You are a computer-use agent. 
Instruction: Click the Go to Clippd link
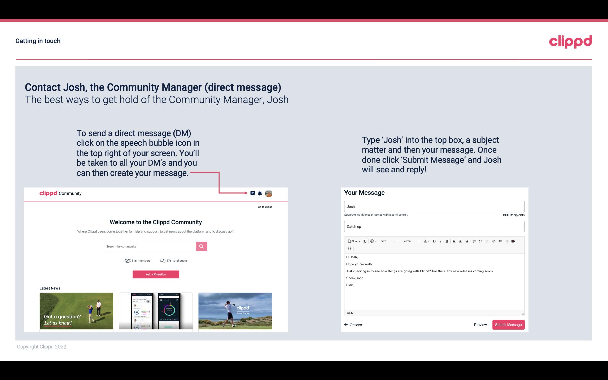click(265, 207)
